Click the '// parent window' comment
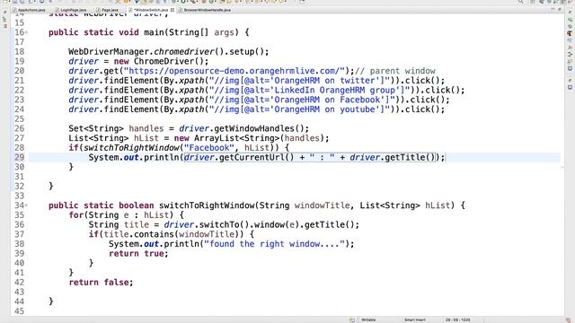575x323 pixels. tap(395, 71)
